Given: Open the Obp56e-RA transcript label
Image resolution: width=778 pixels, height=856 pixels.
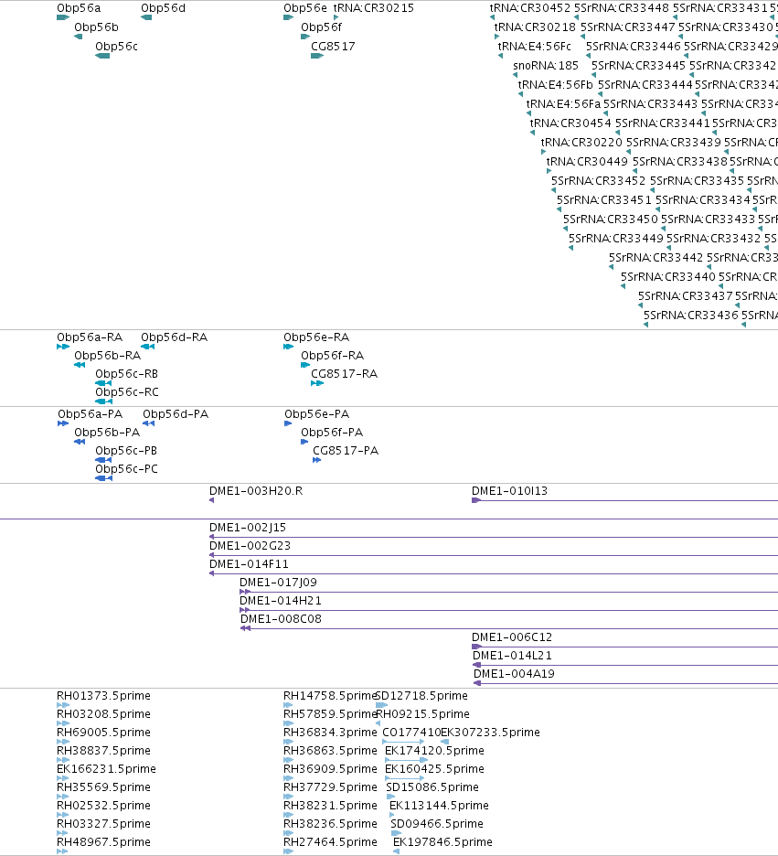Looking at the screenshot, I should pyautogui.click(x=316, y=337).
